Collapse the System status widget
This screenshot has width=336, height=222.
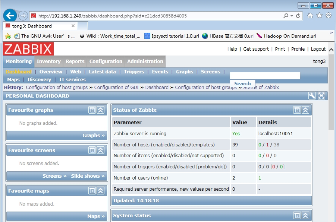point(305,215)
